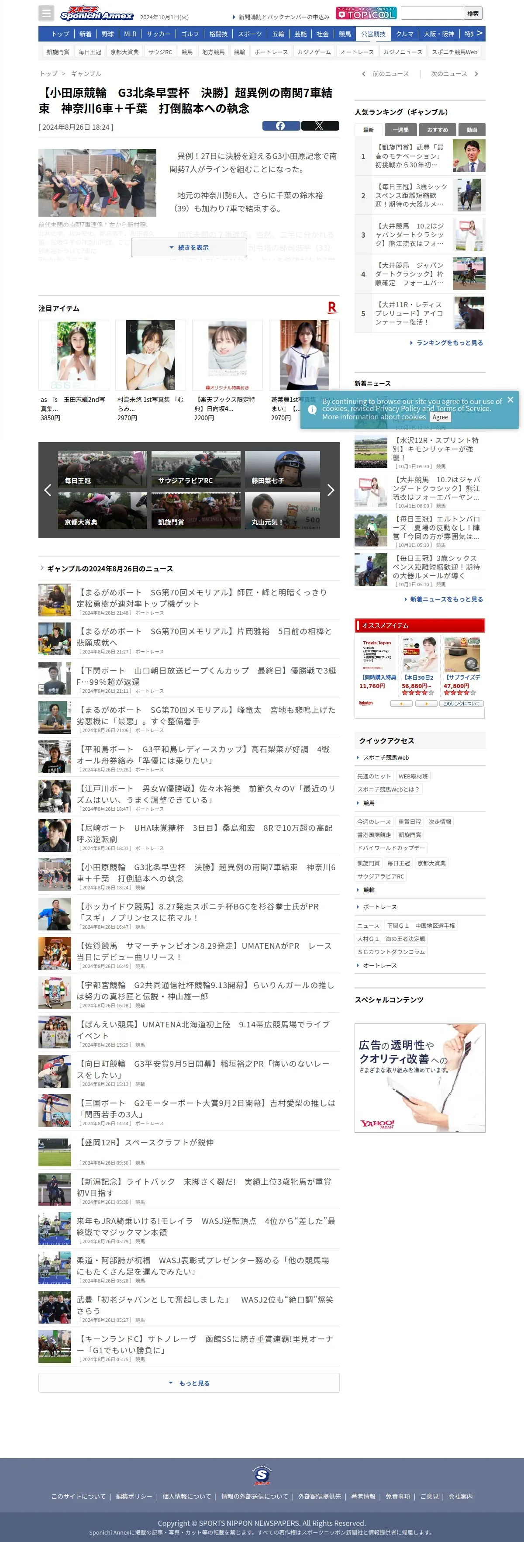Screen dimensions: 524x1542
Task: Click ドバイワールドカップデー quick access tag
Action: tap(391, 847)
